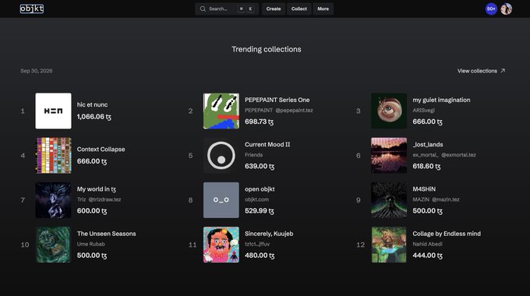530x296 pixels.
Task: Open The Unseen Seasons thumbnail
Action: [x=54, y=245]
